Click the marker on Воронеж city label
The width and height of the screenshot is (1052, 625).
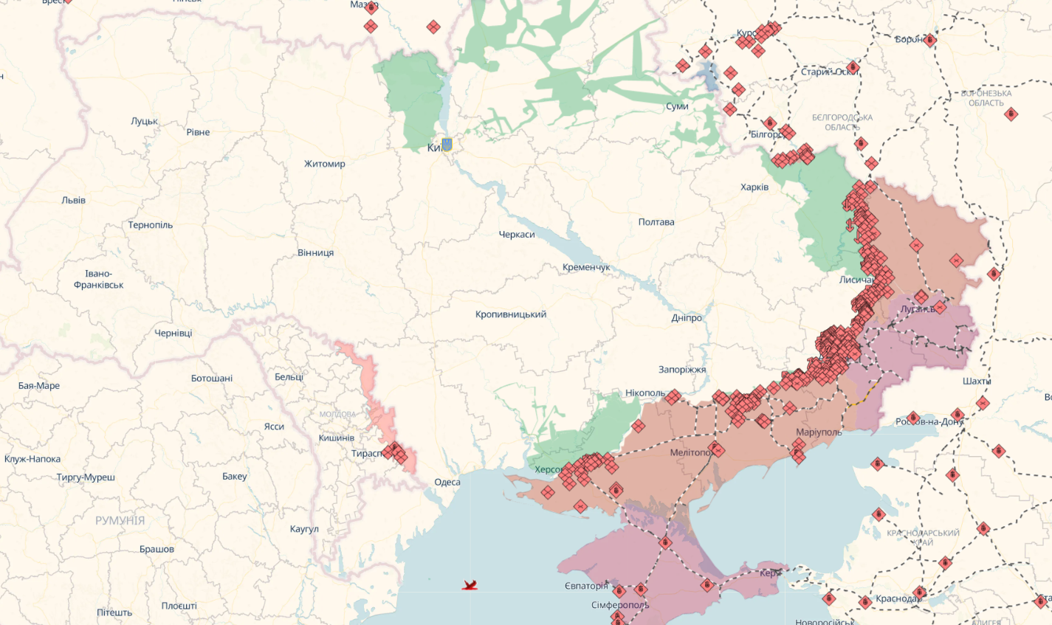tap(930, 40)
